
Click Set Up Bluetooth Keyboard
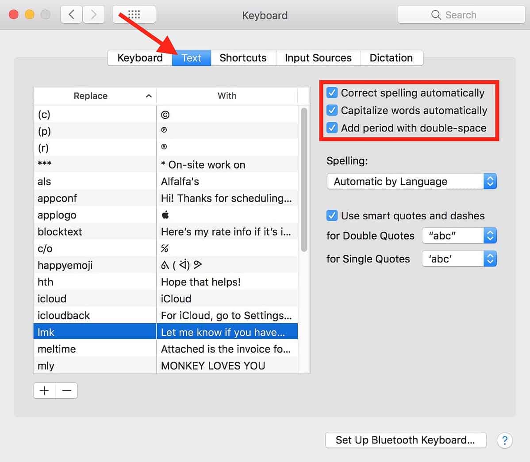[x=405, y=440]
